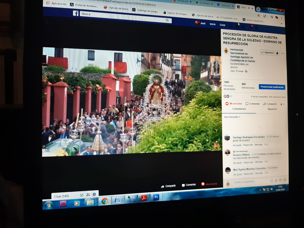Click the new message icon in chat bar
Viewport: 304px width, 228px height.
pos(82,195)
